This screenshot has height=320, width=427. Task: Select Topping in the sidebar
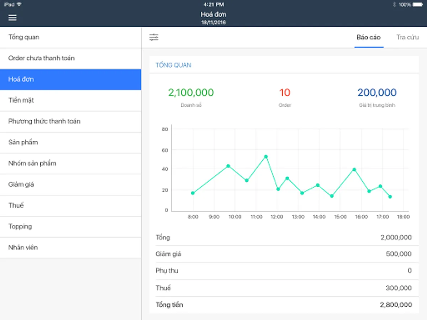point(70,226)
